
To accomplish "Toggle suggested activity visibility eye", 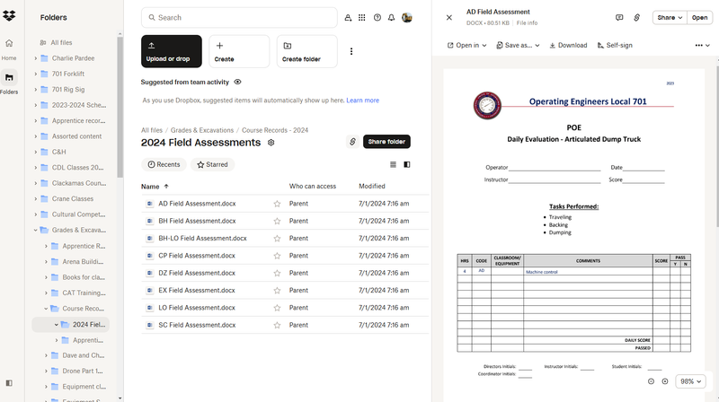I will [x=238, y=82].
